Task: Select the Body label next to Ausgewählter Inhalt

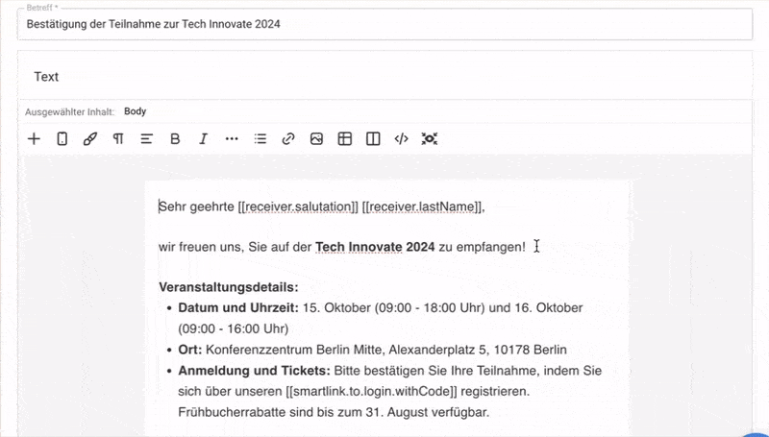Action: click(x=135, y=111)
